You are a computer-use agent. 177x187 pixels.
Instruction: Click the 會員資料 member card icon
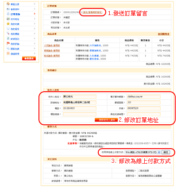(x=8, y=9)
